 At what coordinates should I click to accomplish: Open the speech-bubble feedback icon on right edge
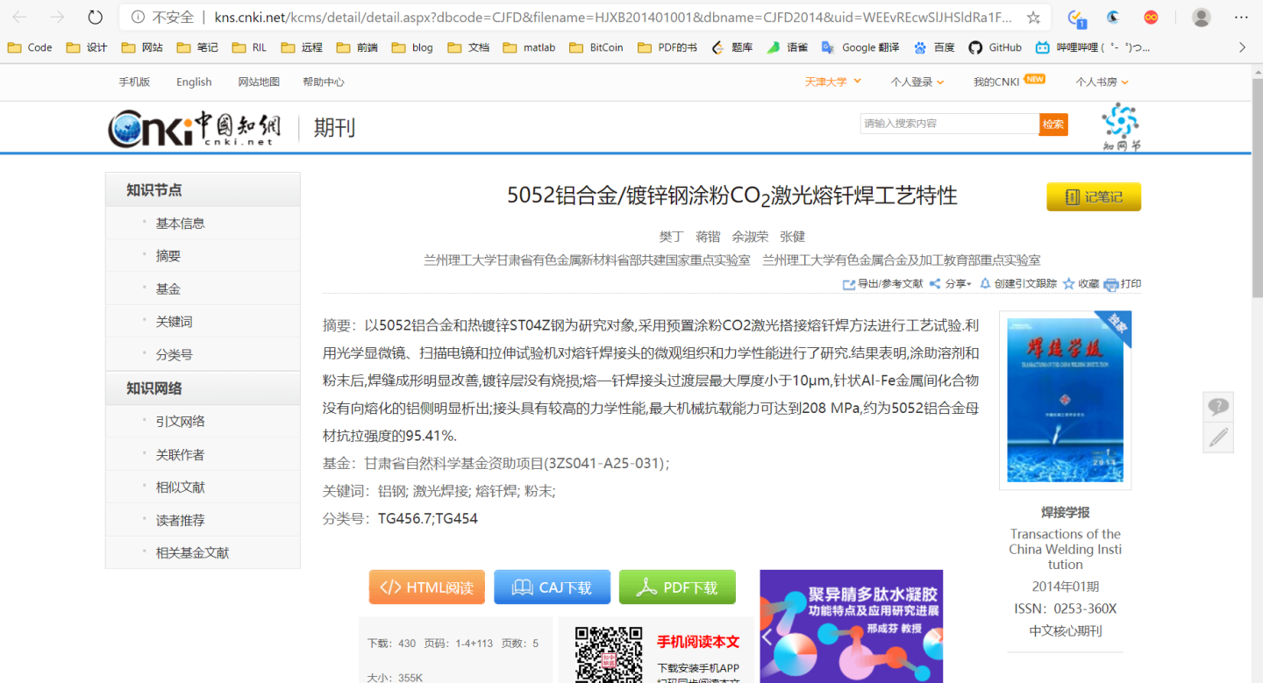(x=1218, y=407)
